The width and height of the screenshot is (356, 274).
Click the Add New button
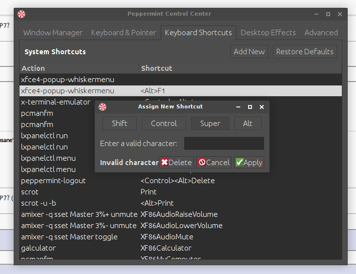pyautogui.click(x=249, y=52)
